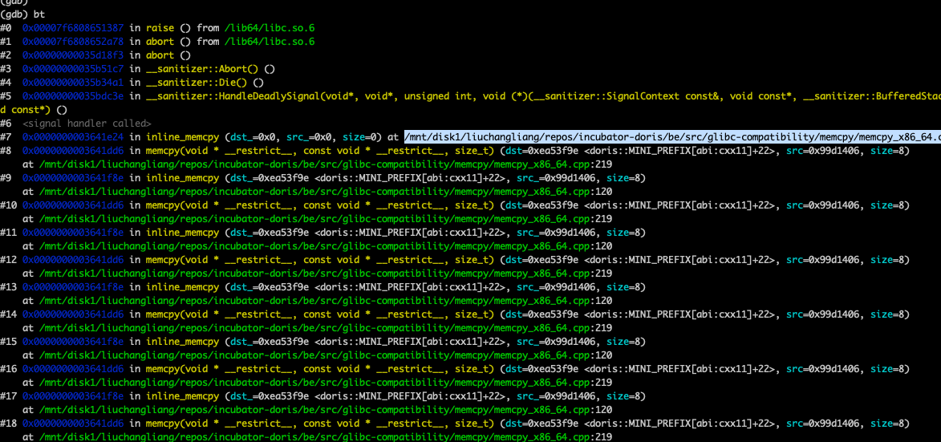The image size is (941, 442).
Task: Click address 0x00007f6808652a78 in frame #1
Action: [x=73, y=42]
